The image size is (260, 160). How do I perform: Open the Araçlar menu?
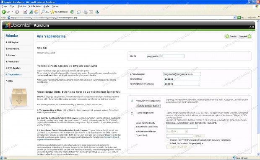tap(47, 6)
